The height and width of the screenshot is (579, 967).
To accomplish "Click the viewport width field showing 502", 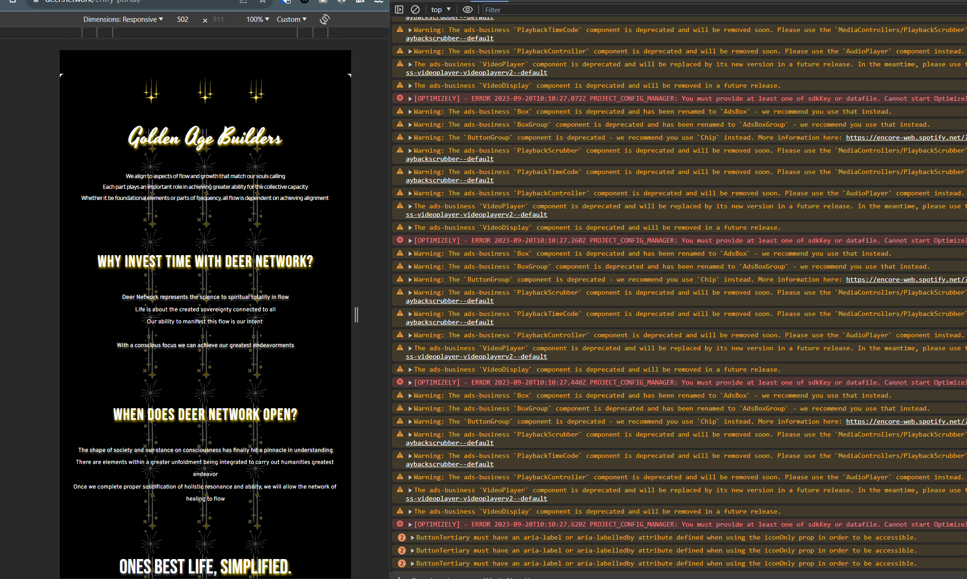I will click(x=183, y=19).
